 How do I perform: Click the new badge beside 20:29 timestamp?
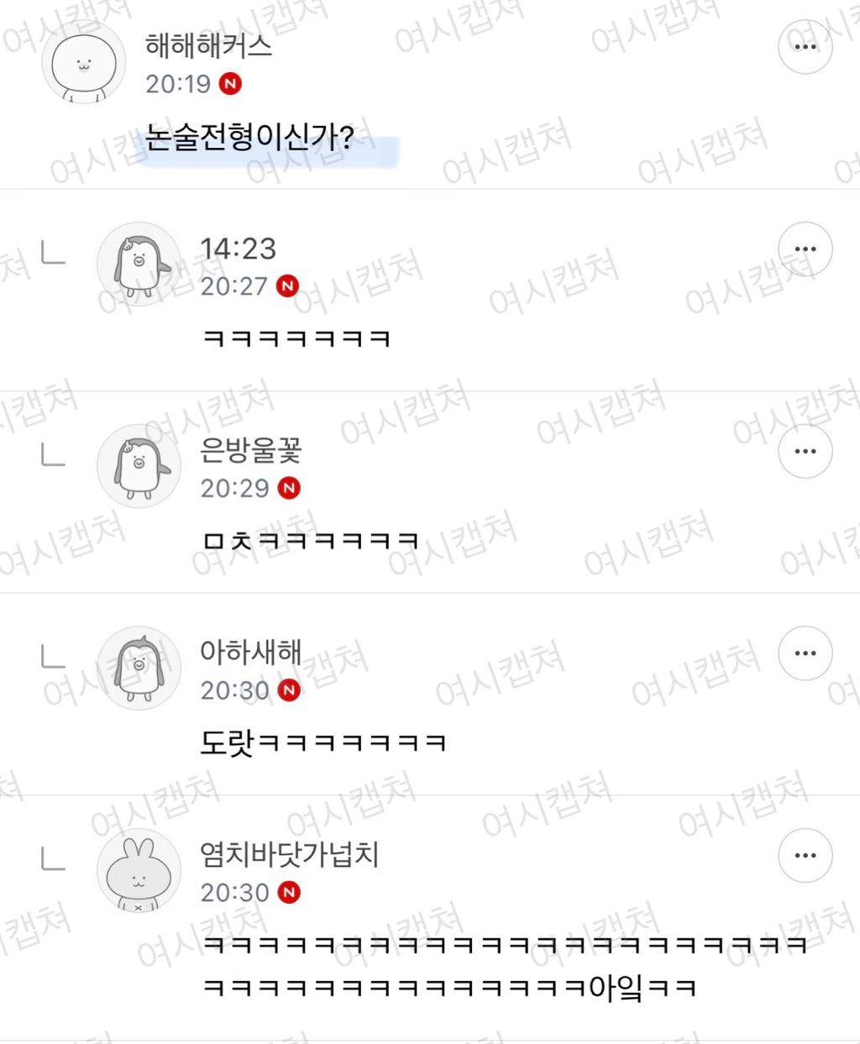click(x=290, y=488)
